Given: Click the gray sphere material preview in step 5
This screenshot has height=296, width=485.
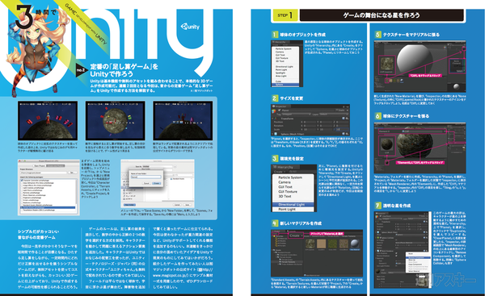Looking at the screenshot, I should 456,86.
